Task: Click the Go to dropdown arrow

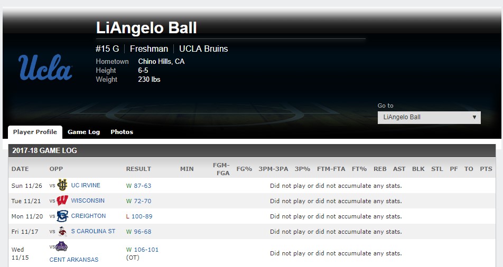Action: [474, 117]
